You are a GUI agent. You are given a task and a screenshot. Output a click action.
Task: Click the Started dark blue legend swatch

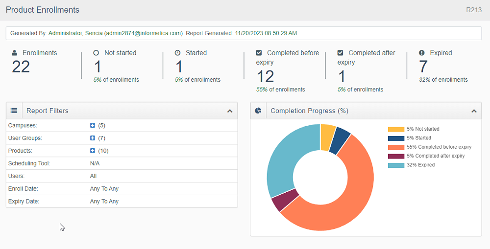396,138
